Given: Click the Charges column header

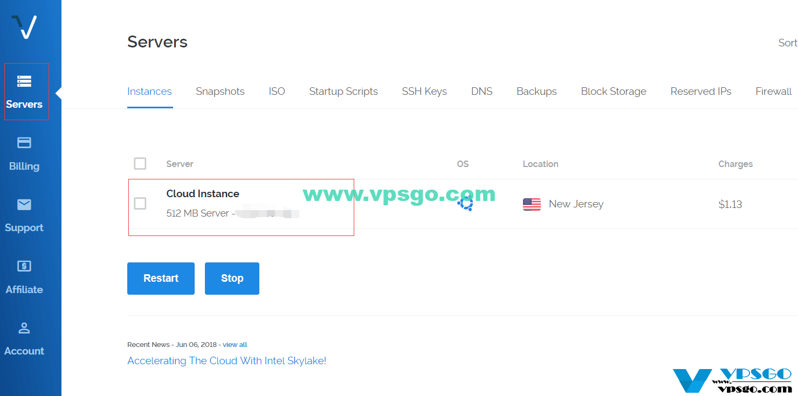Looking at the screenshot, I should [x=735, y=164].
